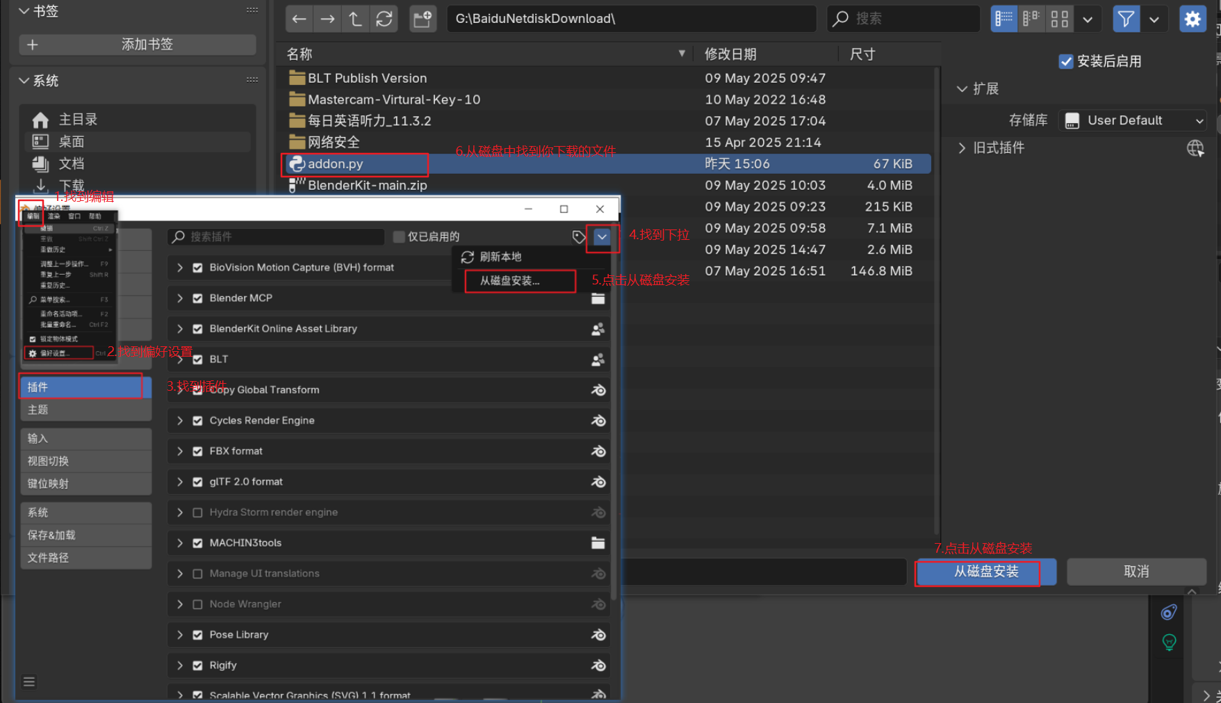Switch to thumbnail display mode

pyautogui.click(x=1059, y=19)
